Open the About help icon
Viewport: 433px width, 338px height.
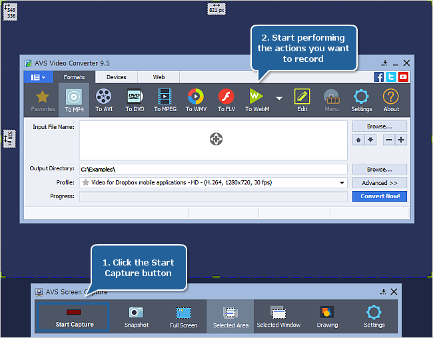[x=391, y=100]
